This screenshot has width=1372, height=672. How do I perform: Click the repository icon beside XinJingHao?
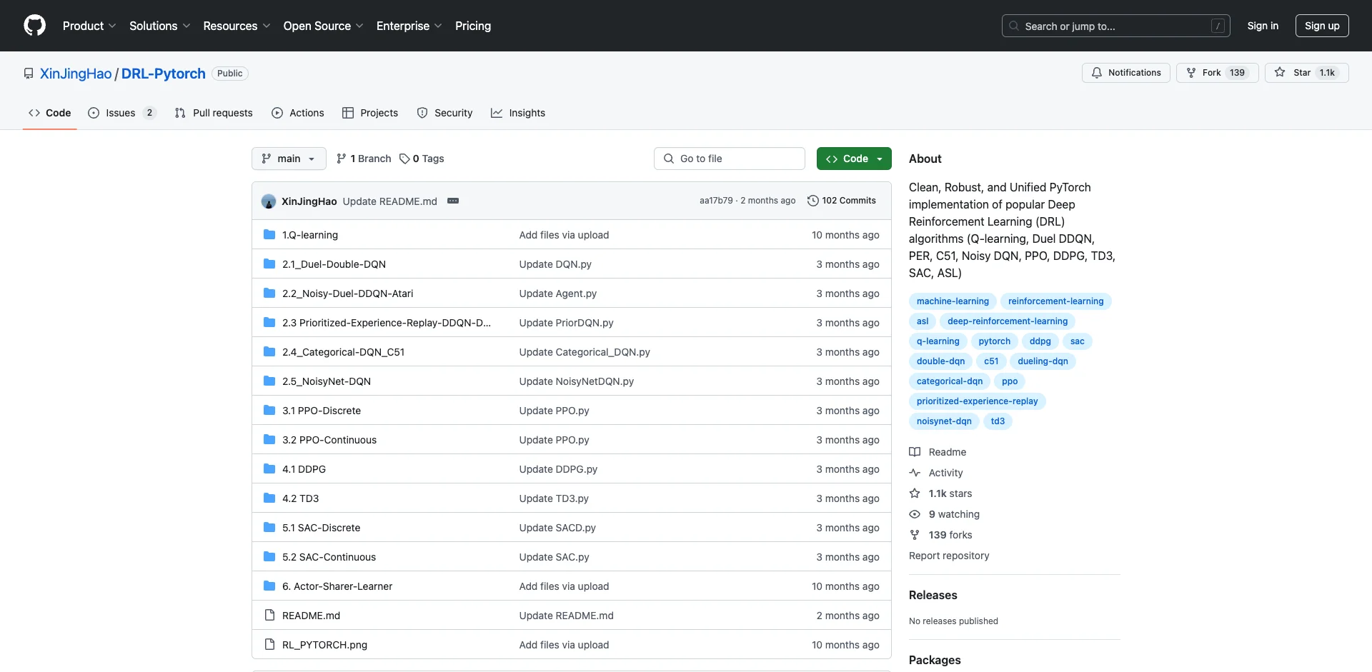tap(29, 74)
